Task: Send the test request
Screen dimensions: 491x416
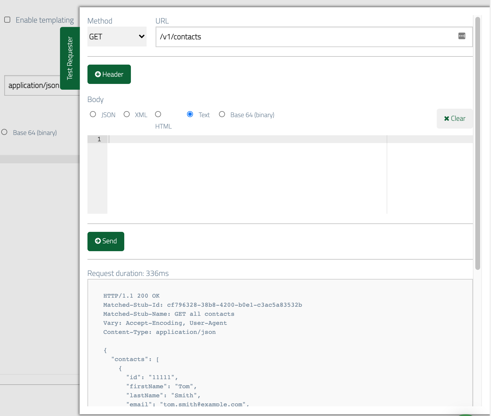Action: tap(106, 241)
